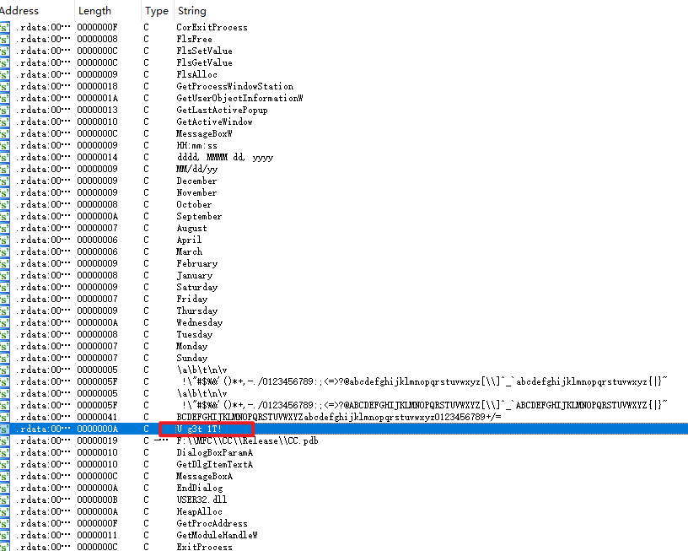Click the string icon beside January row
The width and height of the screenshot is (688, 551).
click(4, 275)
